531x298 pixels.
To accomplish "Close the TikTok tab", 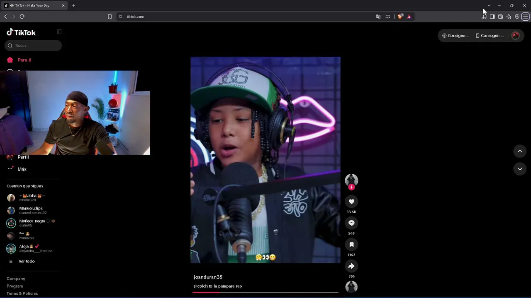I will pos(63,5).
